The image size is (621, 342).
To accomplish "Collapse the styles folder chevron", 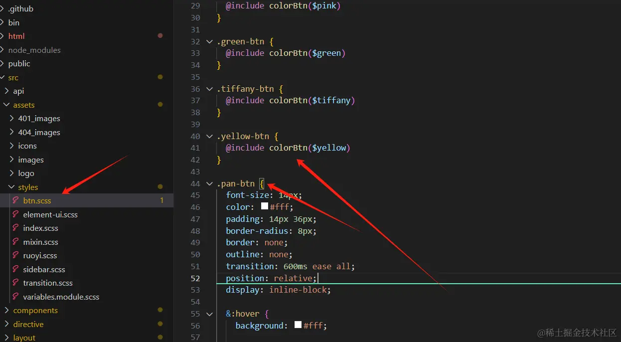I will point(12,187).
